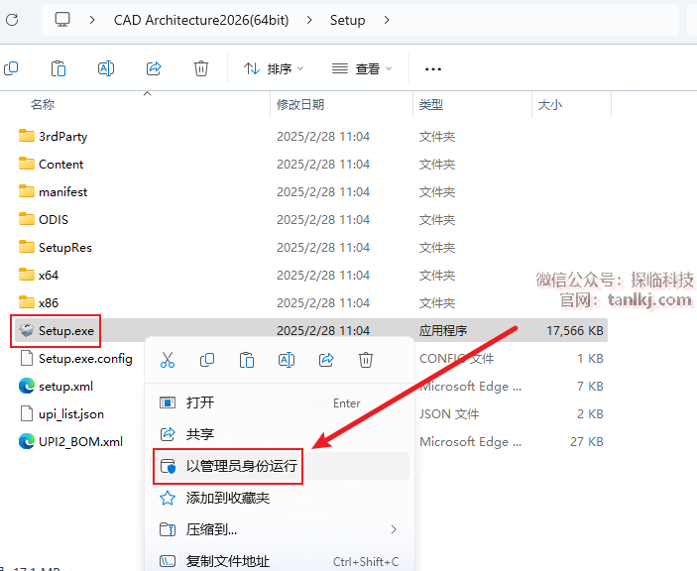This screenshot has width=697, height=571.
Task: Choose 打开 in the context menu
Action: (x=280, y=402)
